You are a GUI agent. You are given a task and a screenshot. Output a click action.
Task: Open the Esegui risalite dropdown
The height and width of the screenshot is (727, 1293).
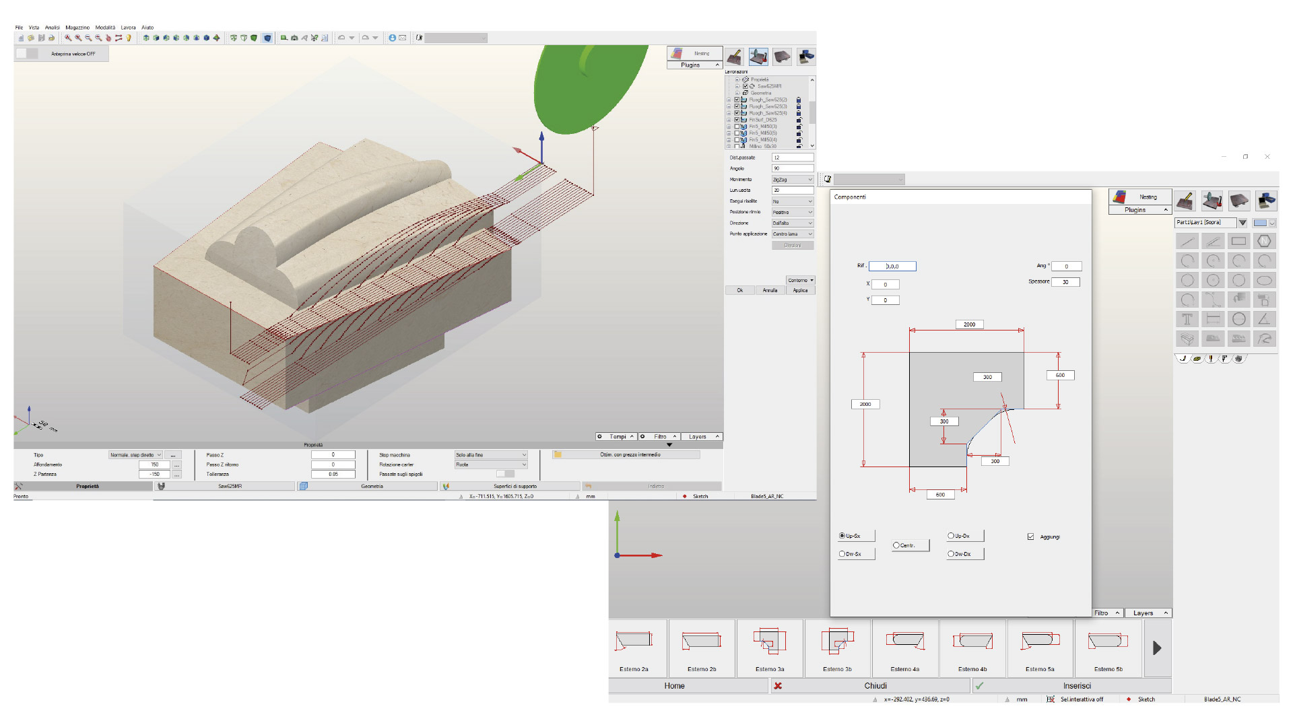[x=793, y=201]
